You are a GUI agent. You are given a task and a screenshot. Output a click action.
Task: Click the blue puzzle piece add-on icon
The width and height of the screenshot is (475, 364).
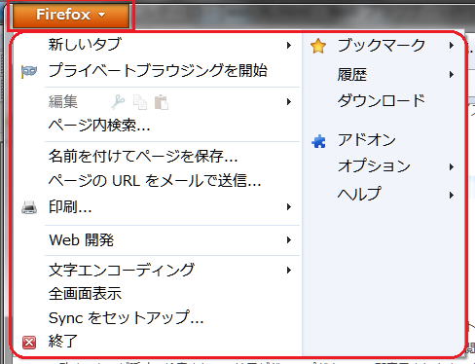(x=318, y=141)
